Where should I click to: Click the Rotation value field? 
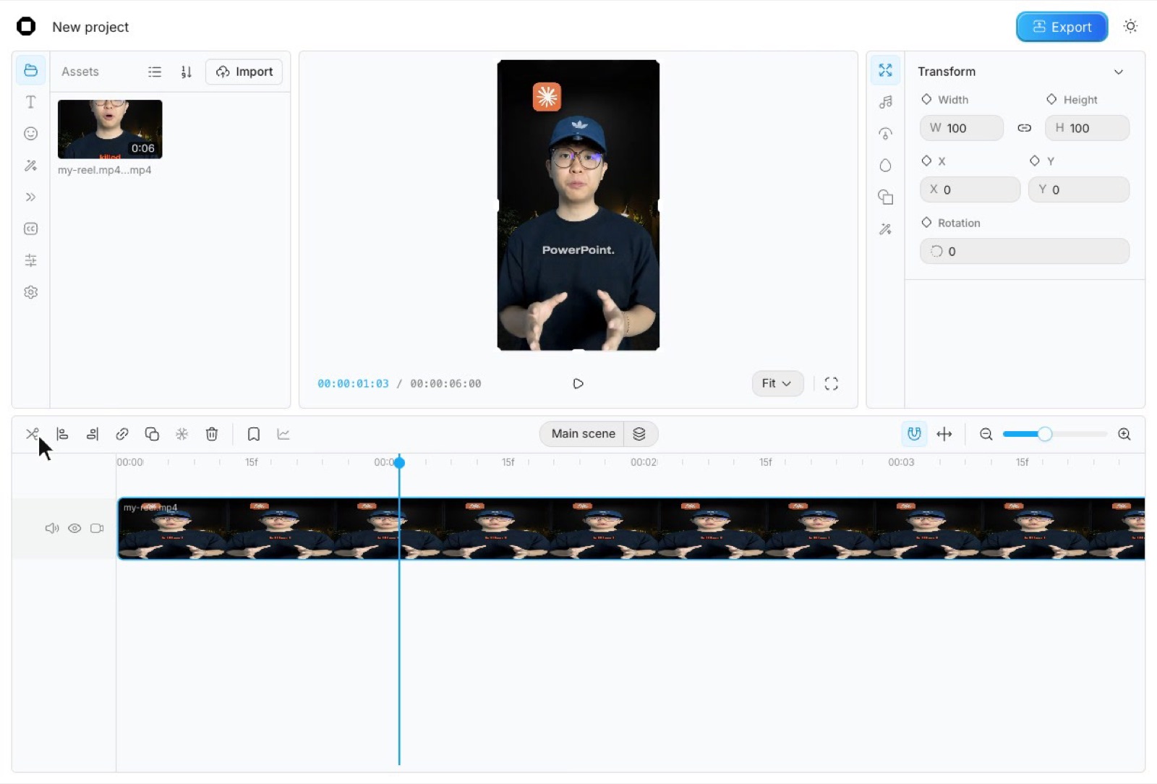point(1024,251)
